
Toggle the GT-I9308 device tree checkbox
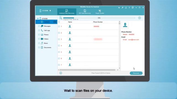coord(38,18)
